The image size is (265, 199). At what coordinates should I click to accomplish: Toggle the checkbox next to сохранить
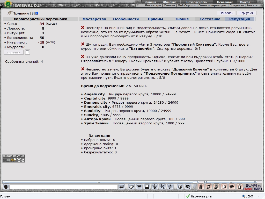click(x=27, y=52)
